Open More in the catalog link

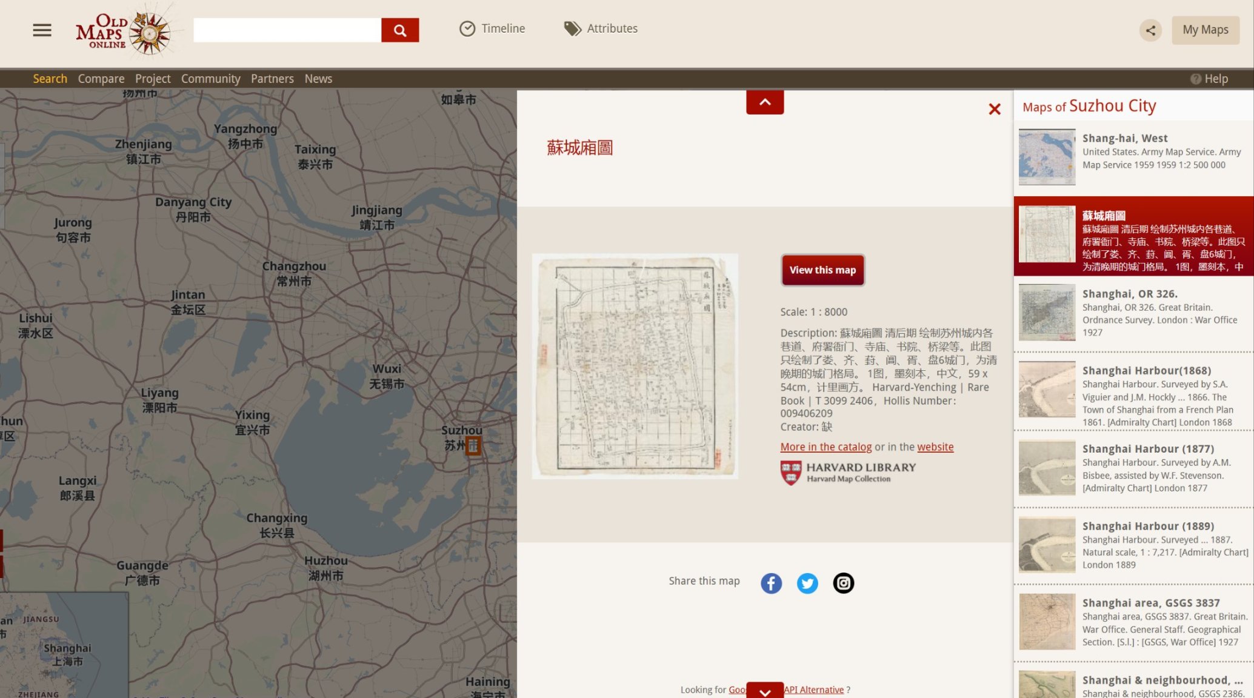click(x=825, y=447)
